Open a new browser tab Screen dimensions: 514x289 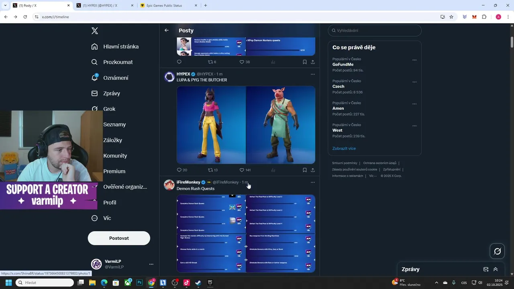click(x=206, y=6)
